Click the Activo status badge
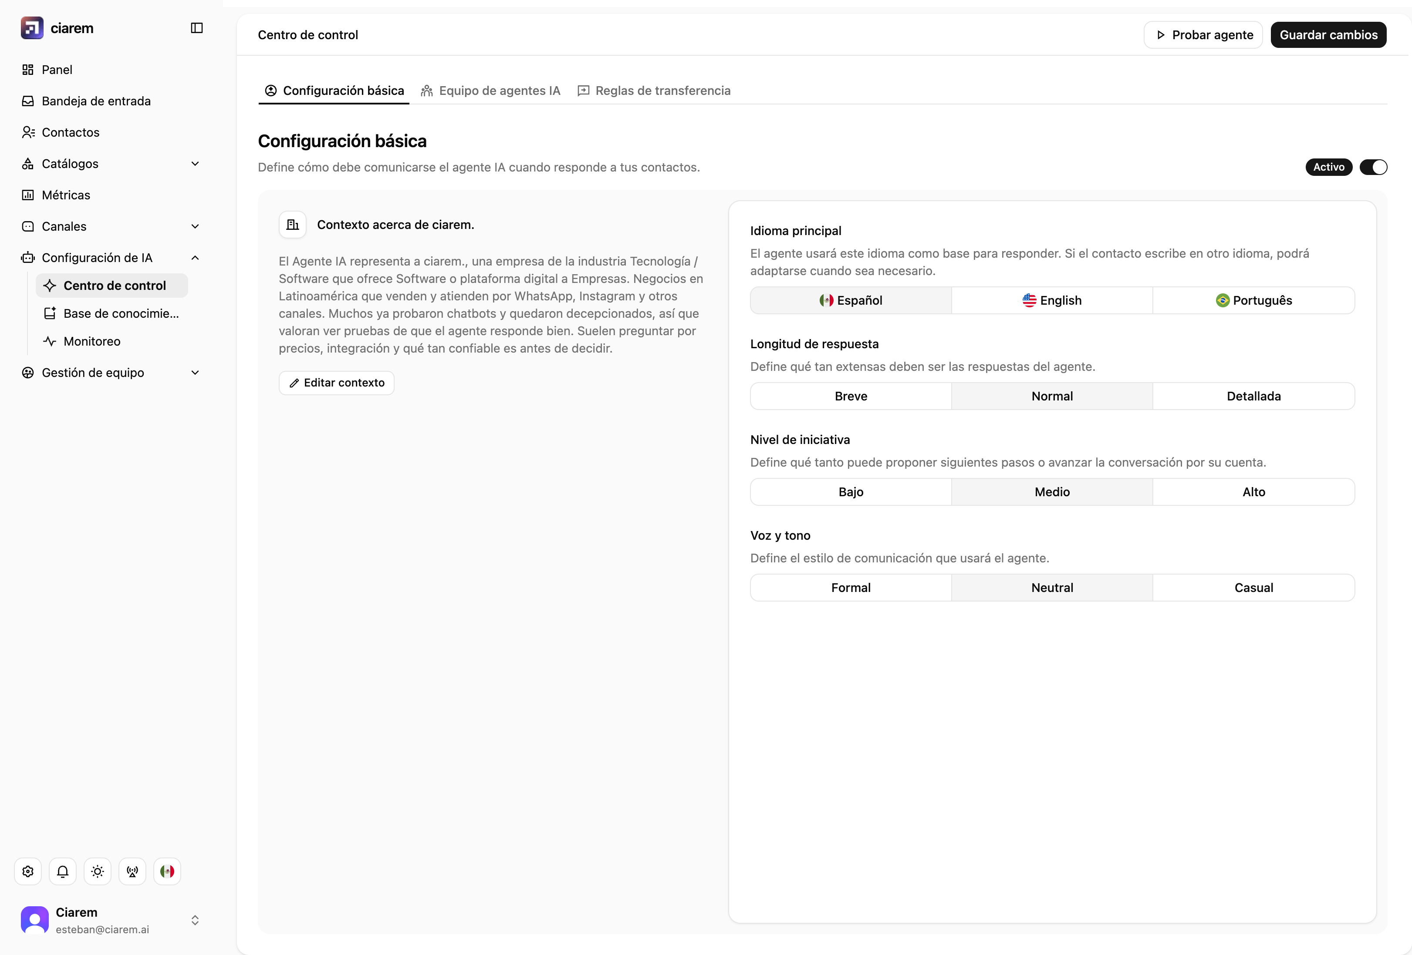The image size is (1412, 955). click(x=1329, y=167)
